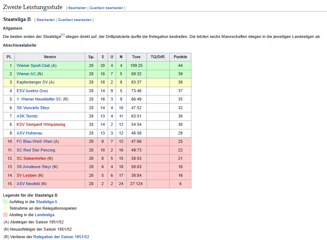Open the Staatsliga A legend link
Screen dimensions: 327x240
[x=46, y=202]
